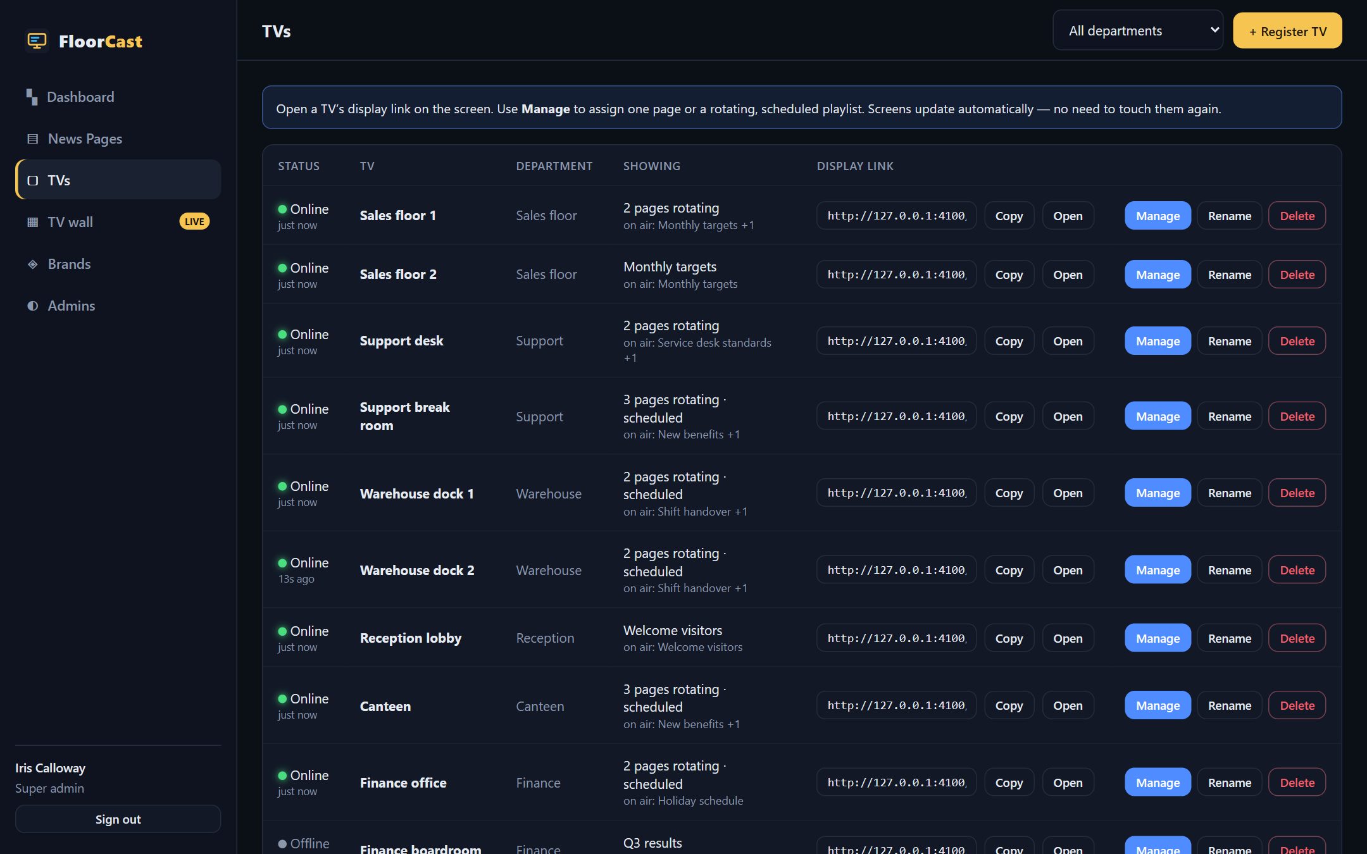
Task: Click the News Pages sidebar icon
Action: point(32,139)
